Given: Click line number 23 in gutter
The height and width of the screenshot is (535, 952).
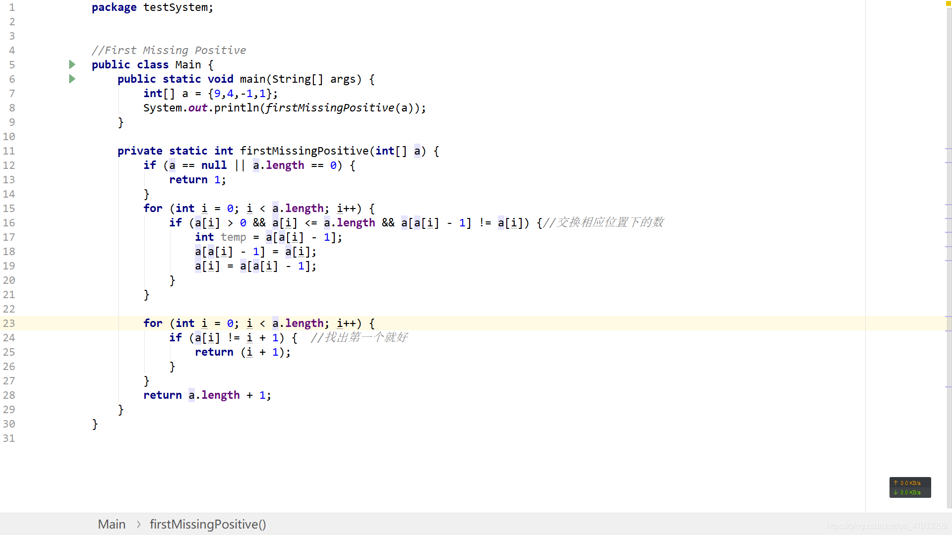Looking at the screenshot, I should pos(9,323).
